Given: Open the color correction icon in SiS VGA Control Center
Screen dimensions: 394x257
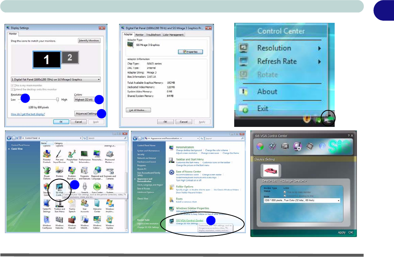Looking at the screenshot, I should (260, 146).
